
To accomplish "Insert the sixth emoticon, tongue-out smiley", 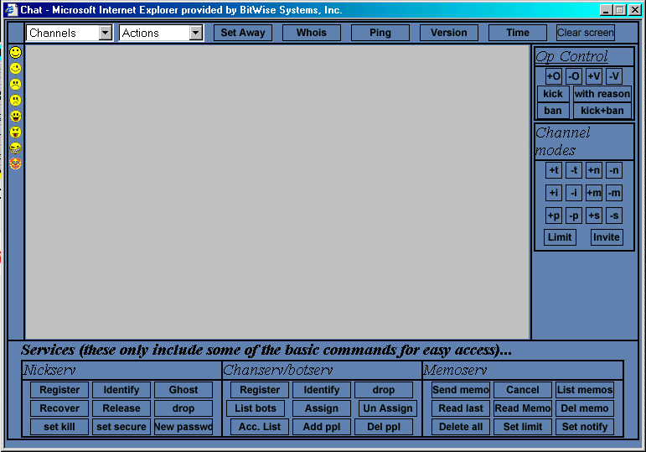I will click(15, 132).
